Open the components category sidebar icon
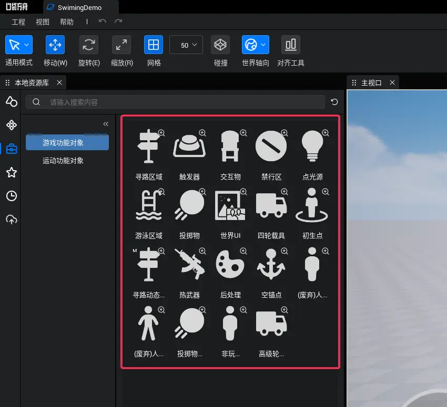447x407 pixels. point(12,125)
